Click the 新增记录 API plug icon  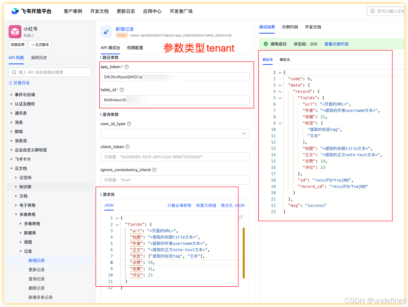coord(106,32)
